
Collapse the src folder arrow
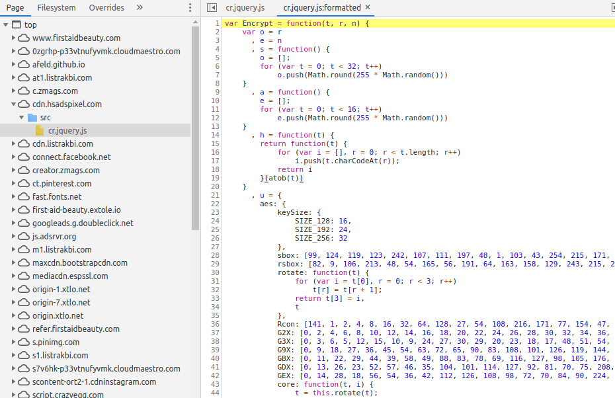click(22, 118)
